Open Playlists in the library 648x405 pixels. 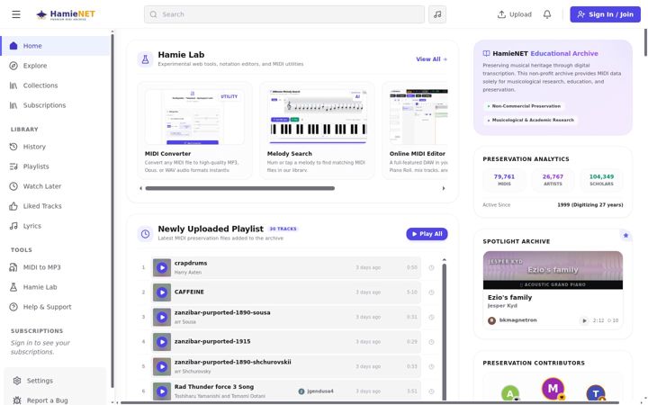56,166
